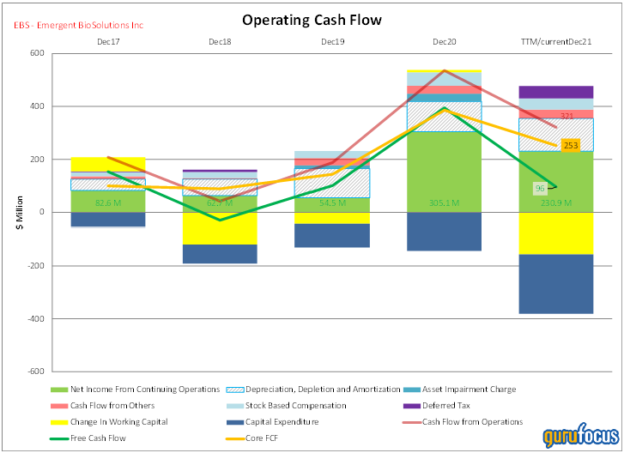Click the 305.1 M net income value
Viewport: 624px width, 453px height.
[x=445, y=203]
